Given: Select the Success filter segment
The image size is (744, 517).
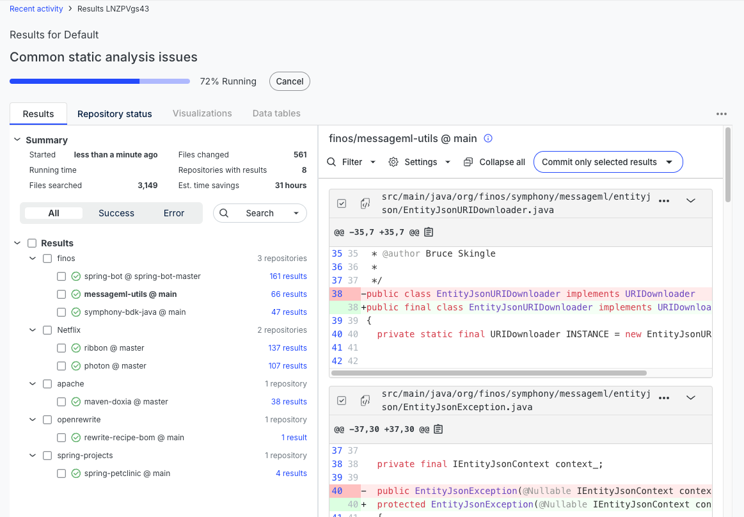Looking at the screenshot, I should click(116, 213).
